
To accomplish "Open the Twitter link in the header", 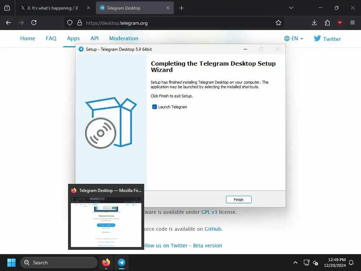I will pos(327,39).
